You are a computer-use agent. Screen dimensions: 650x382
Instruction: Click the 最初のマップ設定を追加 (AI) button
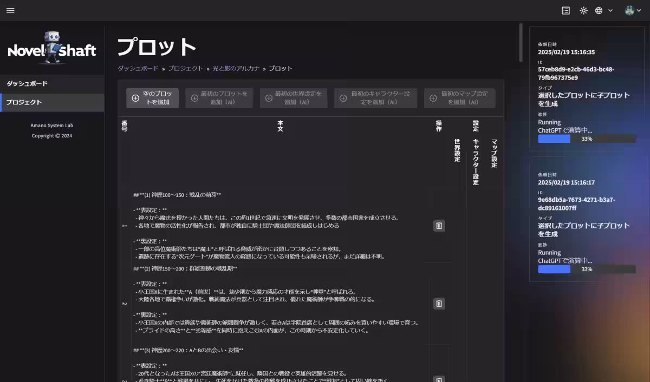(x=459, y=98)
